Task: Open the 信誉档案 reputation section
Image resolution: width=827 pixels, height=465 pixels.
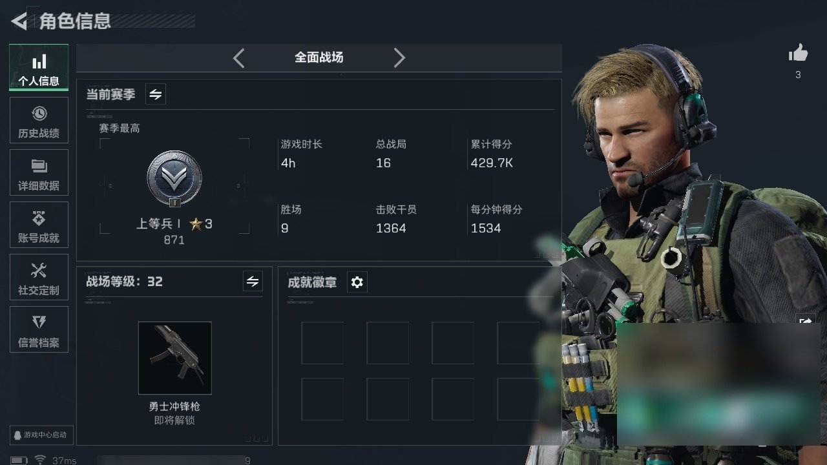Action: click(39, 329)
